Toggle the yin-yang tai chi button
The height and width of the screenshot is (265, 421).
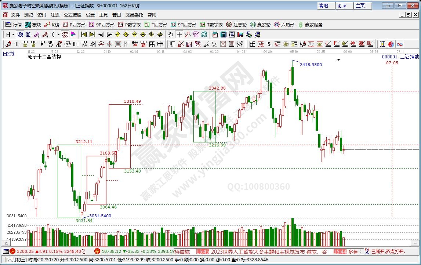[x=391, y=44]
